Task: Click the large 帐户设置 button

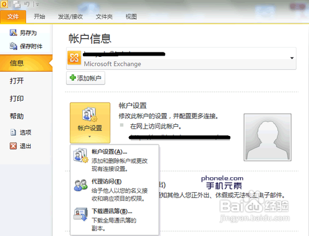Action: 90,123
